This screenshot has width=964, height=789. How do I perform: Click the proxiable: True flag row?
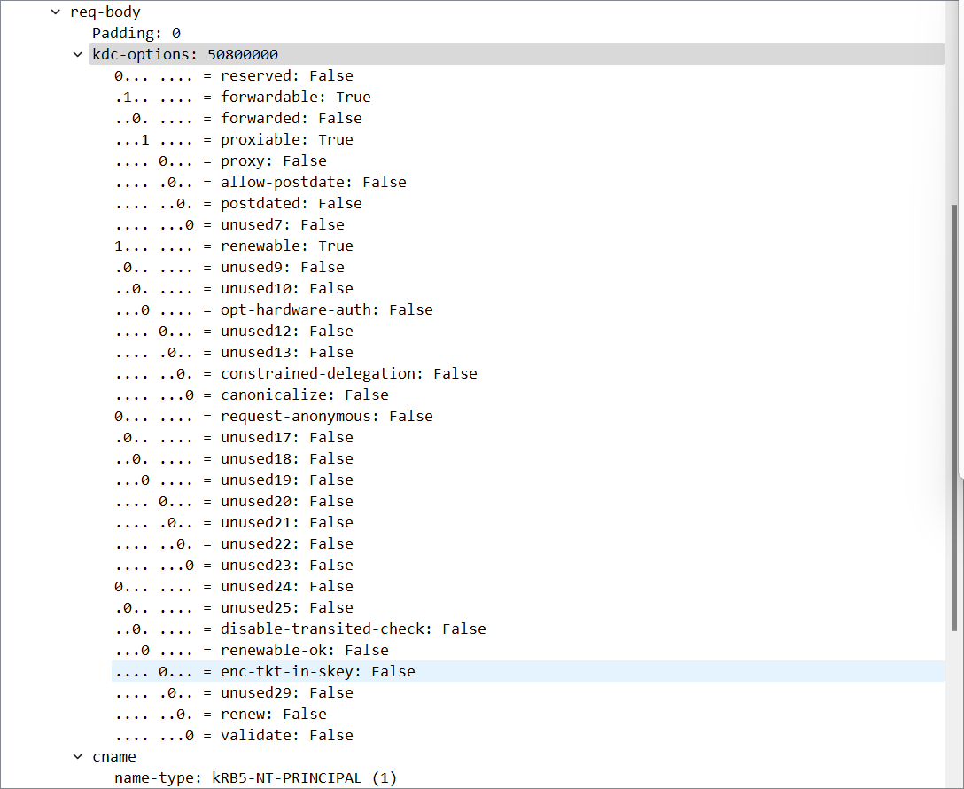point(233,140)
